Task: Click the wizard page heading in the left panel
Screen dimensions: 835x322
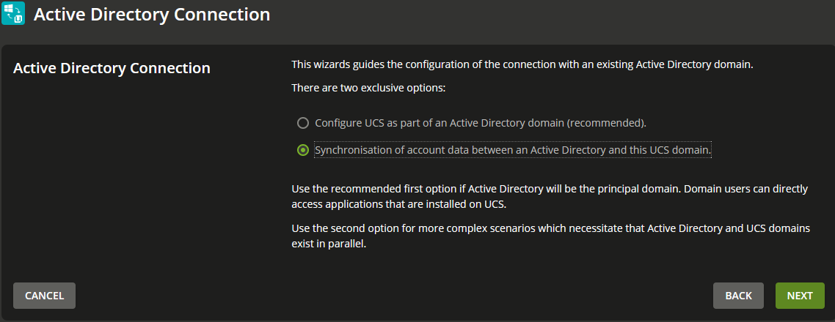Action: pos(112,69)
